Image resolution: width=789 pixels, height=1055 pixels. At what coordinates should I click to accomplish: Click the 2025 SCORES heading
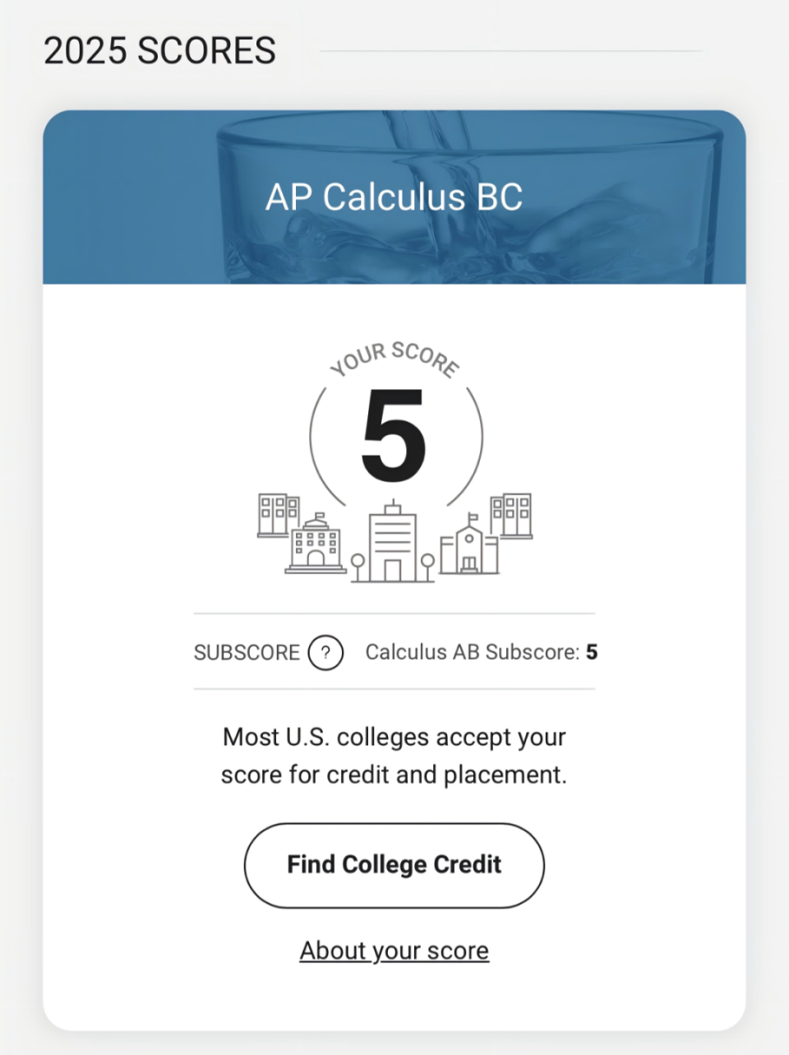point(159,51)
